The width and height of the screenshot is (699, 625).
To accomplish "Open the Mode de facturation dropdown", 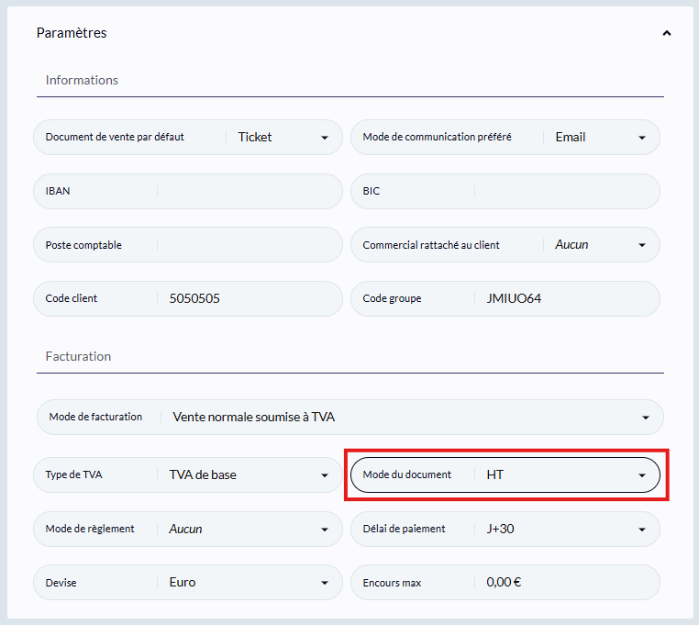I will (x=349, y=417).
